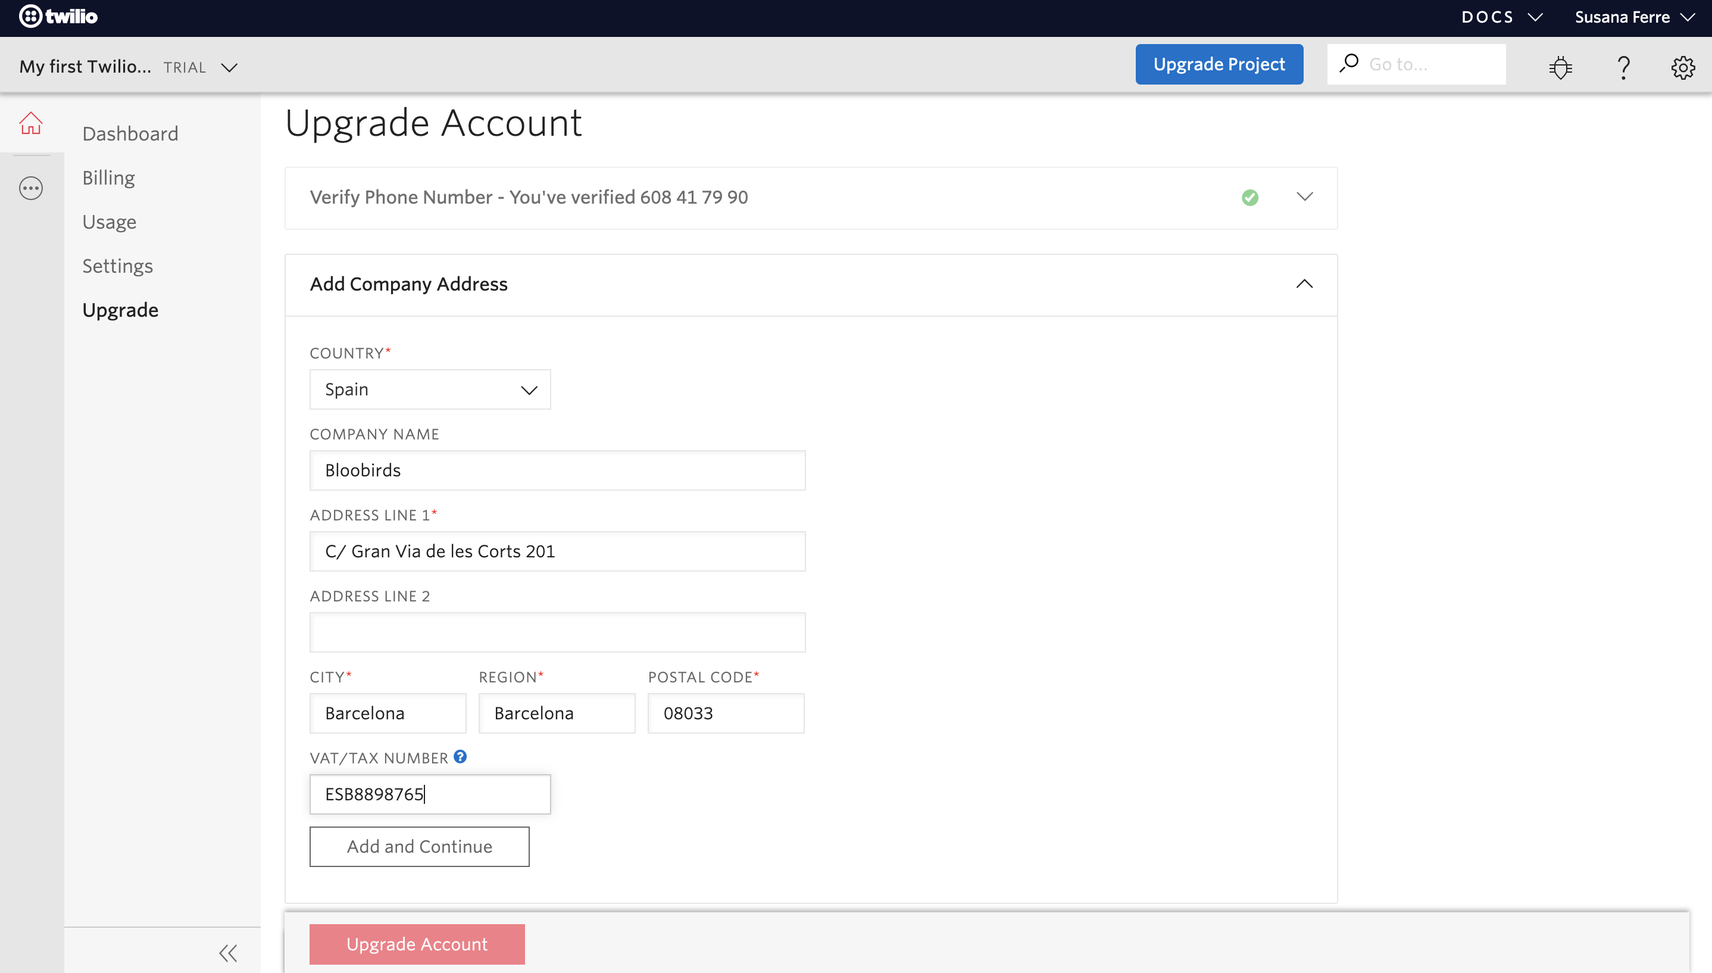Click the Postal Code field 08033

[726, 713]
